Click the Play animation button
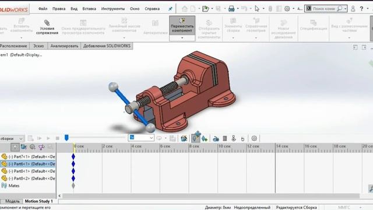373x210 pixels. click(x=48, y=138)
